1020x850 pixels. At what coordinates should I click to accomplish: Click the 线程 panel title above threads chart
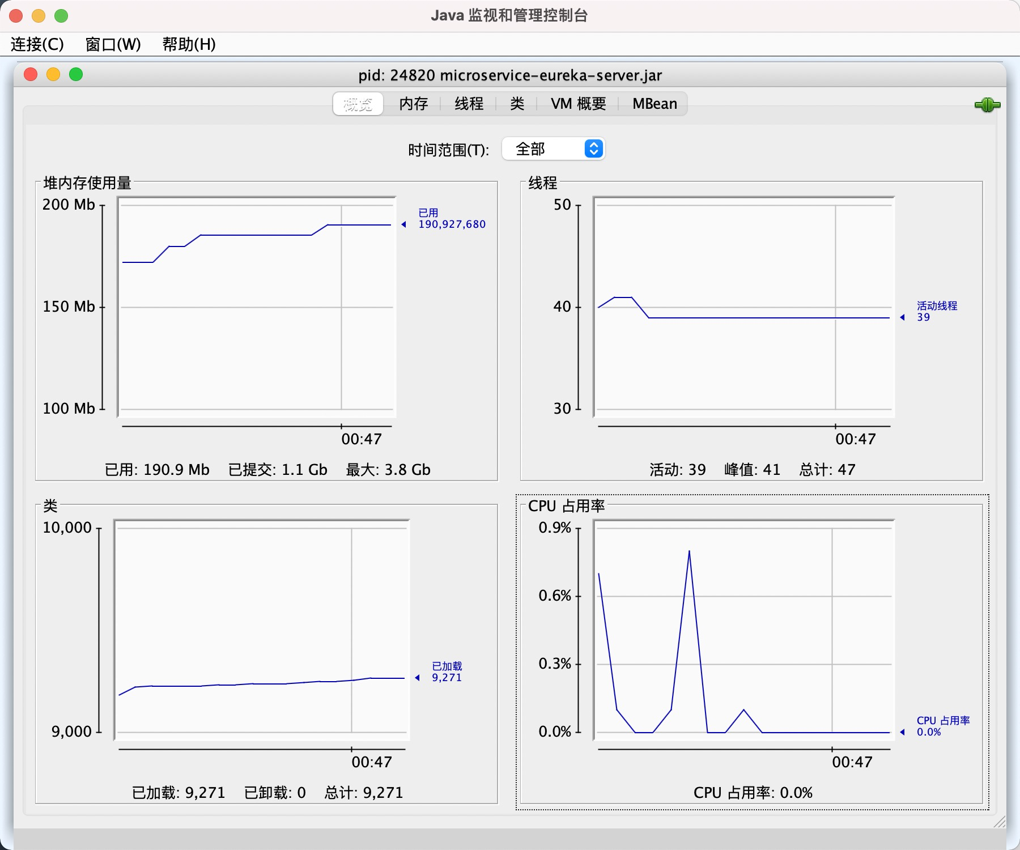pos(543,183)
